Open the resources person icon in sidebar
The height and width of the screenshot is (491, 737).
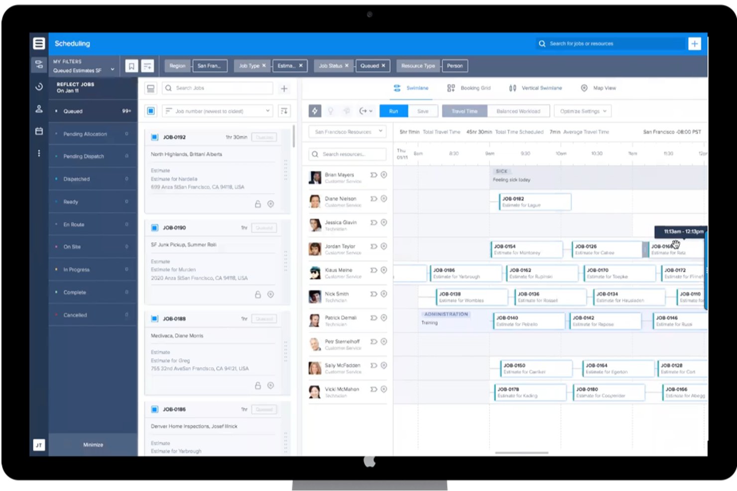click(39, 109)
